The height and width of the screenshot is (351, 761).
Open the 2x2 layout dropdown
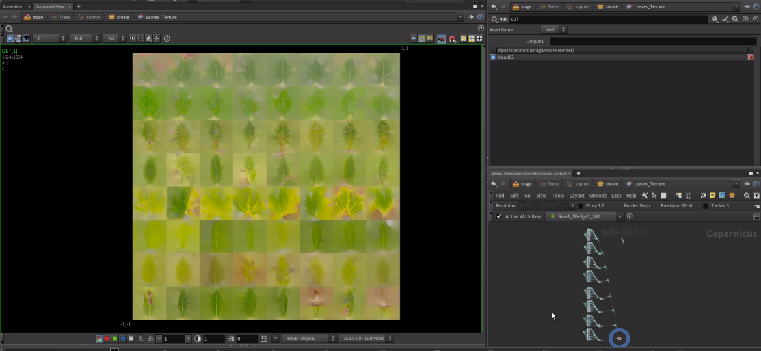click(x=114, y=39)
